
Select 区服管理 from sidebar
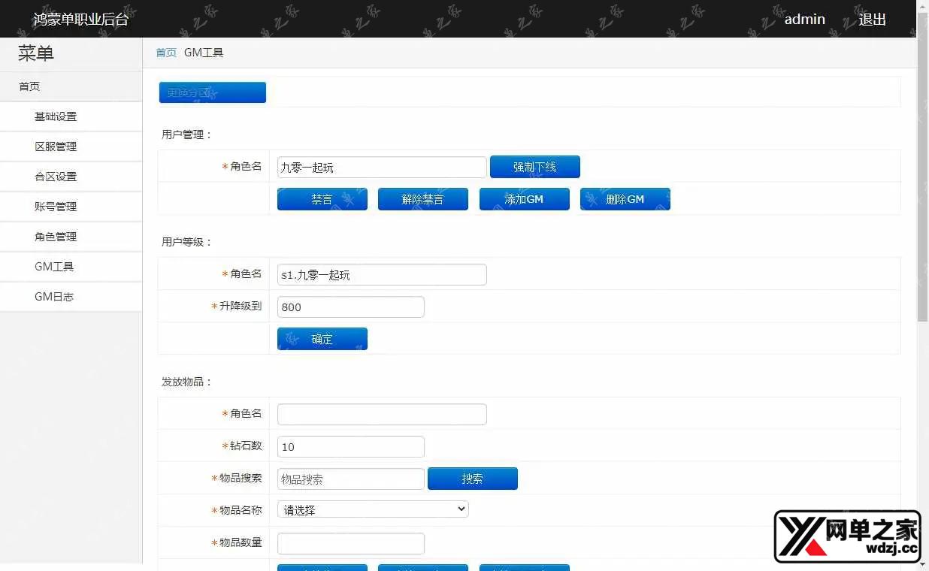point(56,147)
